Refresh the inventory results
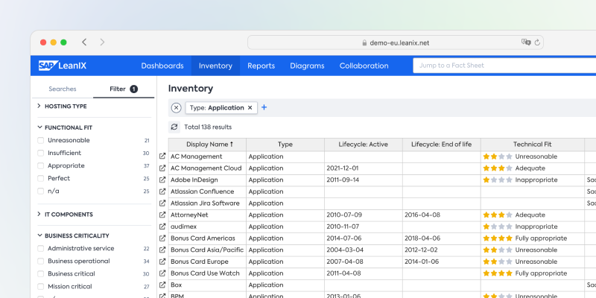This screenshot has height=298, width=596. pos(174,127)
